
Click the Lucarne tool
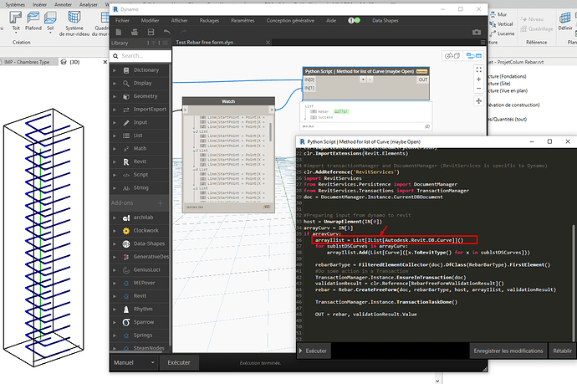coord(502,33)
